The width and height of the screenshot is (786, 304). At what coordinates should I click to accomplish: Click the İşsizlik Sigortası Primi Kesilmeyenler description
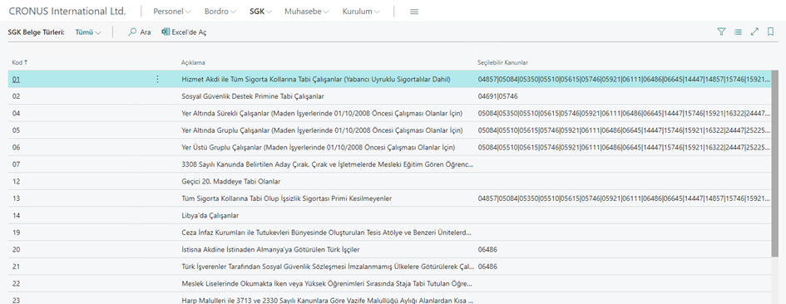[x=287, y=199]
